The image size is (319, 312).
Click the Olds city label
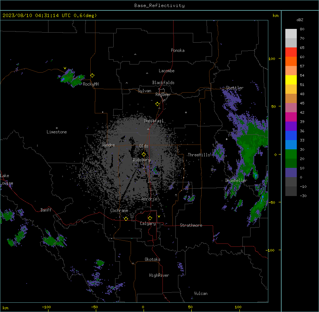(x=144, y=146)
